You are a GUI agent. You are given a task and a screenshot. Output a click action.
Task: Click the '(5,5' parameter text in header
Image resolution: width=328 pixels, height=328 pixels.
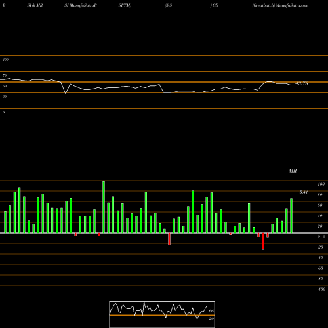coord(169,5)
